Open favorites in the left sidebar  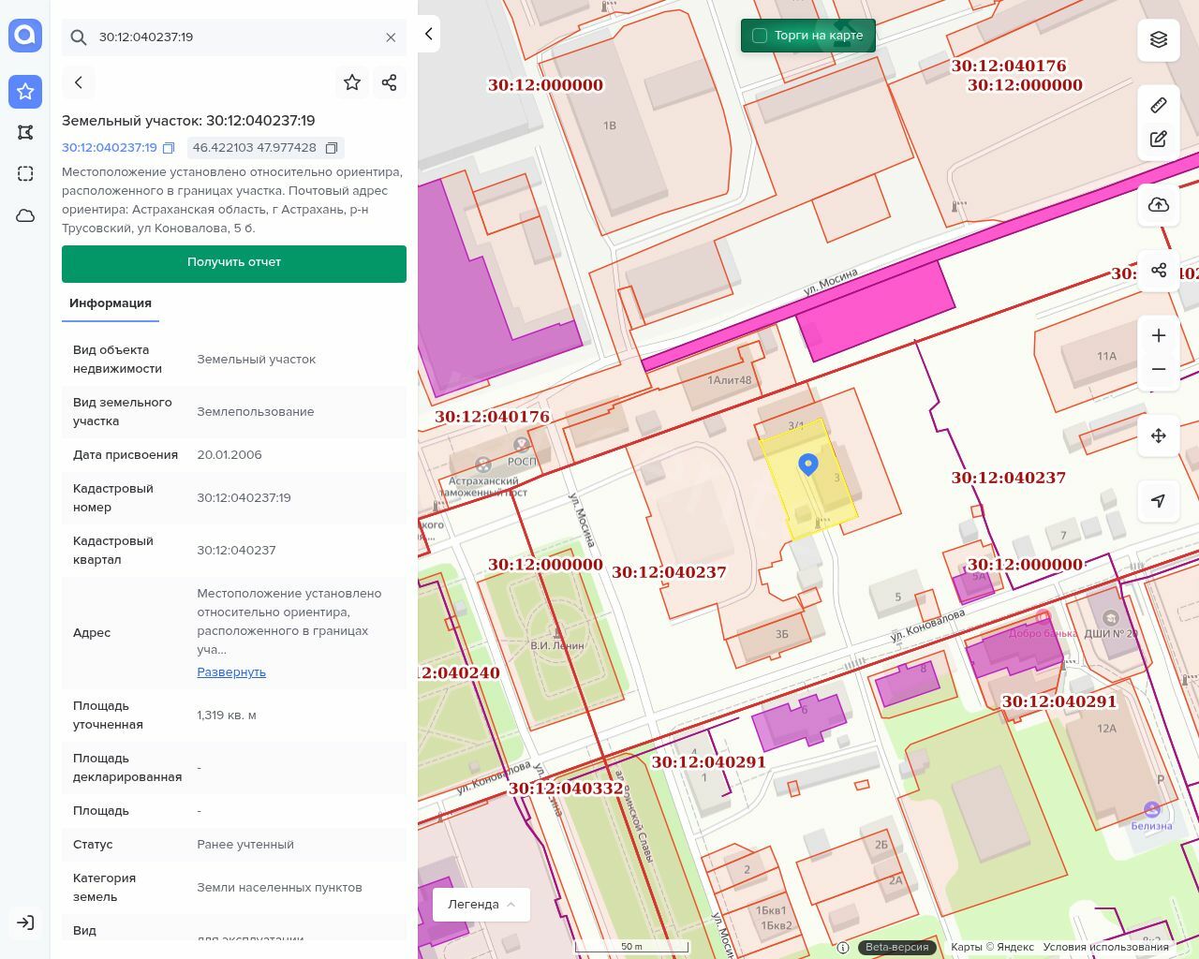pyautogui.click(x=25, y=91)
